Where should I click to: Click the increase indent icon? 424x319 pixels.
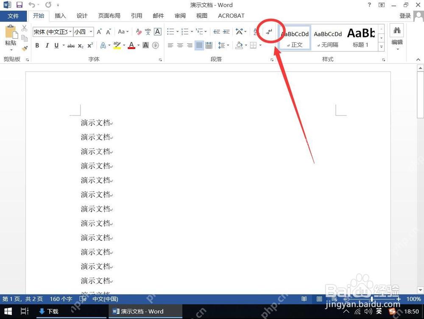click(x=226, y=32)
